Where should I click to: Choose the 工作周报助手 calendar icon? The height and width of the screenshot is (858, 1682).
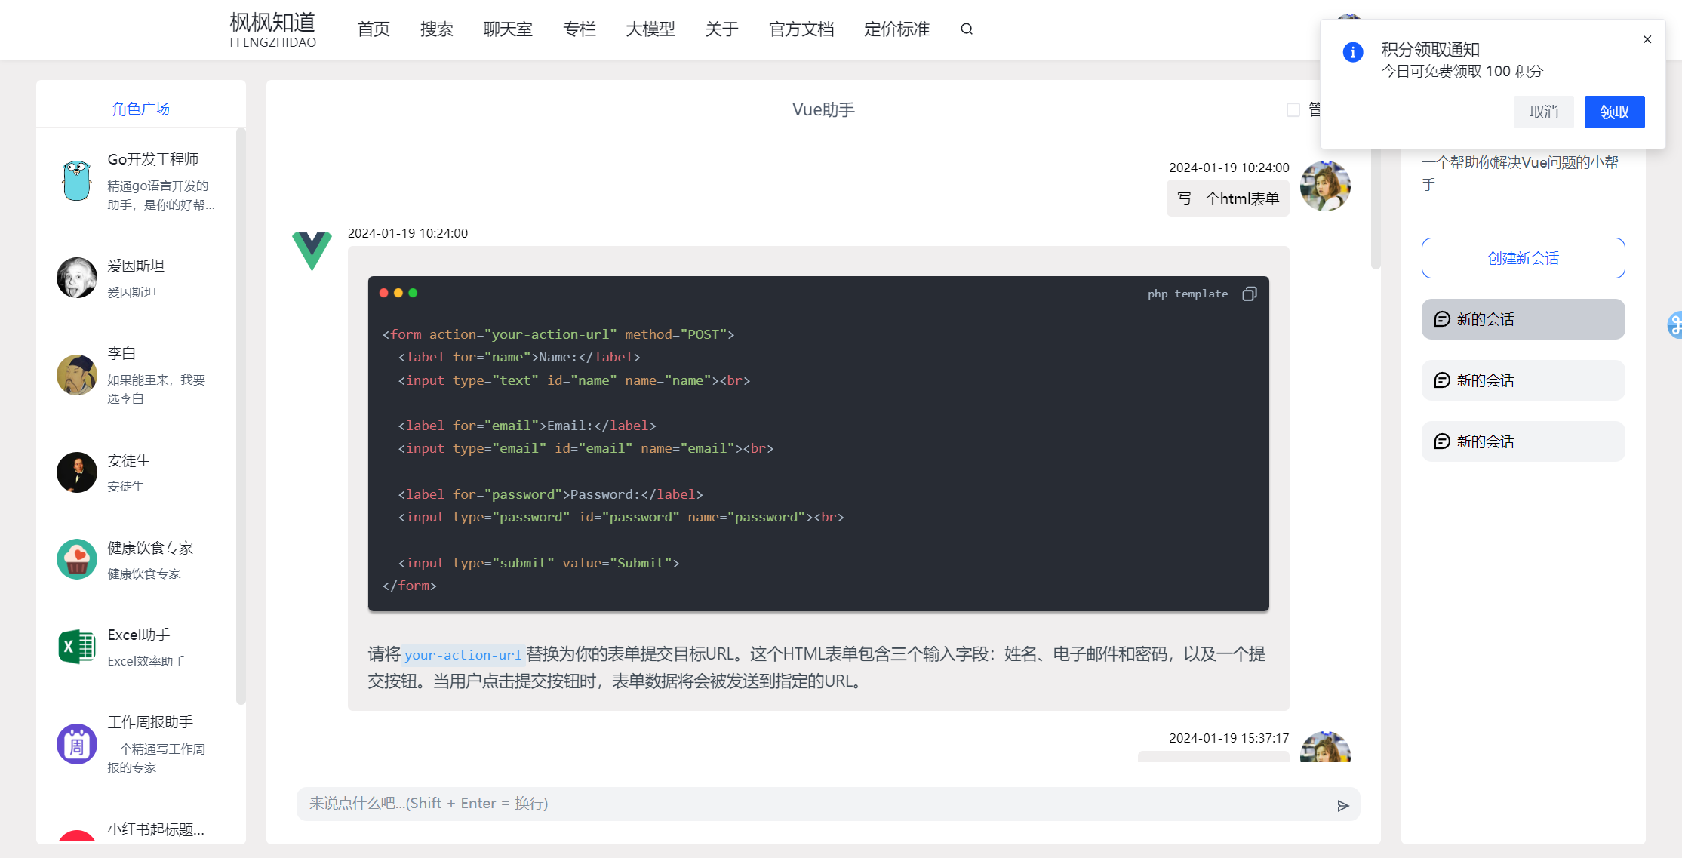[77, 744]
